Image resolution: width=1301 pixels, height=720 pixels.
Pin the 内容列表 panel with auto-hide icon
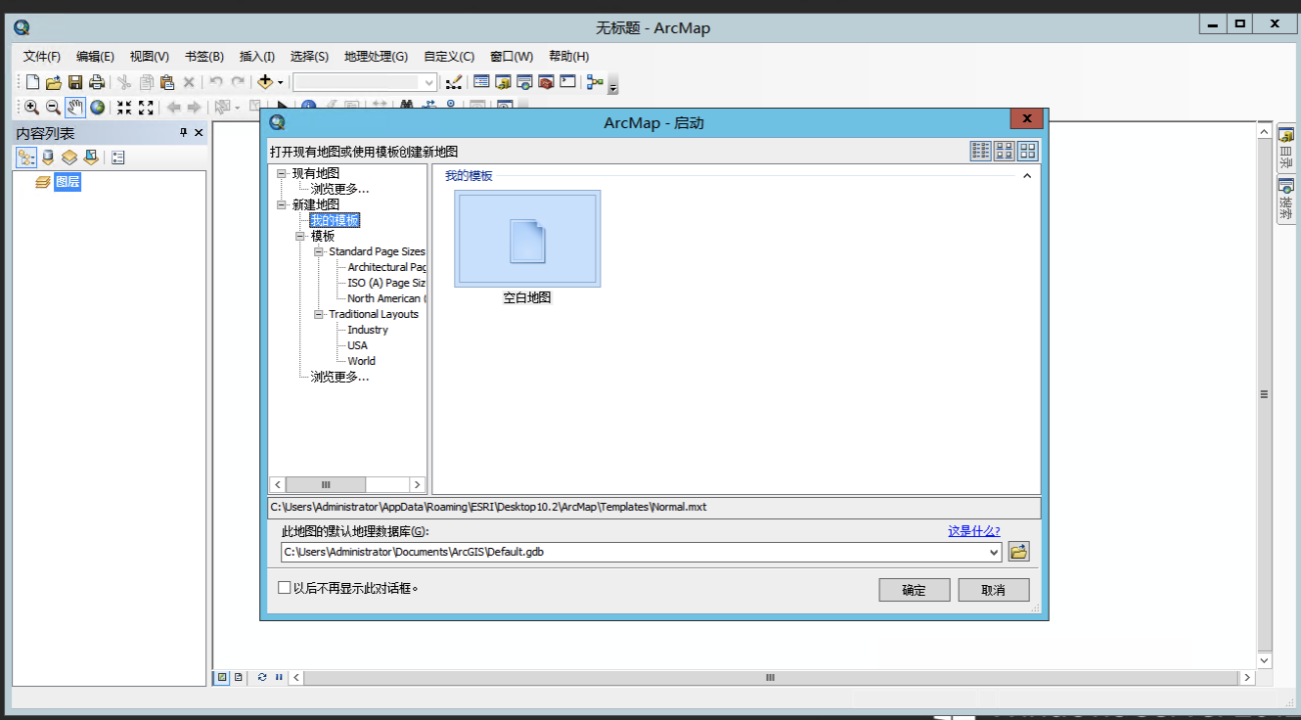point(183,133)
